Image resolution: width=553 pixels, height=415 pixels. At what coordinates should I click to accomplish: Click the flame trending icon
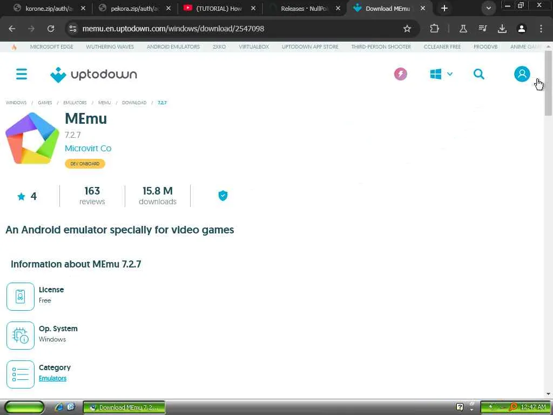point(14,47)
